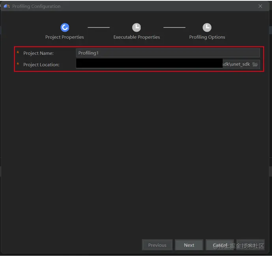Viewport: 272px width, 257px height.
Task: Click the Next button
Action: point(189,245)
